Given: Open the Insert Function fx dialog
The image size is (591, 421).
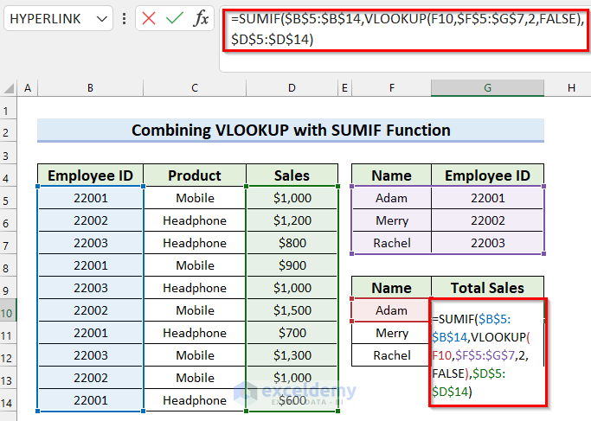Looking at the screenshot, I should tap(201, 18).
